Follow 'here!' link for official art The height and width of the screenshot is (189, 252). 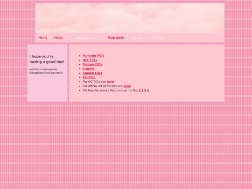[x=127, y=86]
